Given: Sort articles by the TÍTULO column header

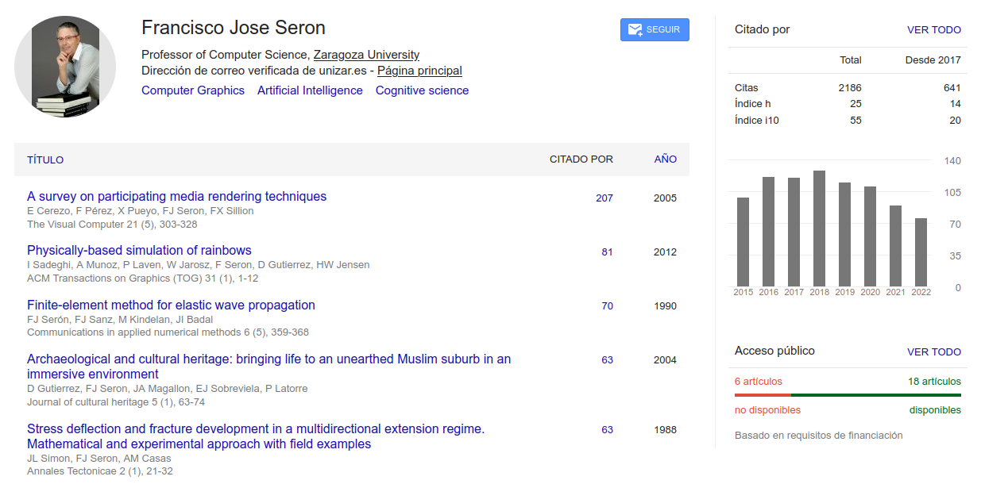Looking at the screenshot, I should pyautogui.click(x=45, y=159).
